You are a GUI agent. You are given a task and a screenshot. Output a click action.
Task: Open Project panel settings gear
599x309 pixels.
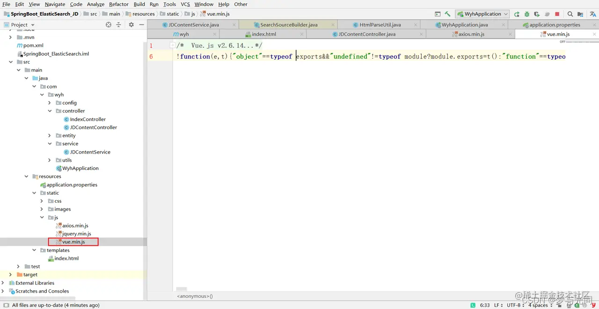tap(131, 24)
